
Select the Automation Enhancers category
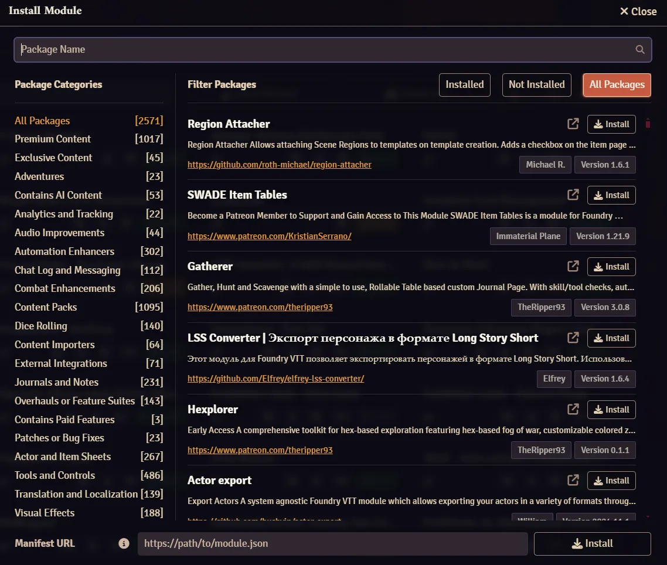tap(89, 251)
